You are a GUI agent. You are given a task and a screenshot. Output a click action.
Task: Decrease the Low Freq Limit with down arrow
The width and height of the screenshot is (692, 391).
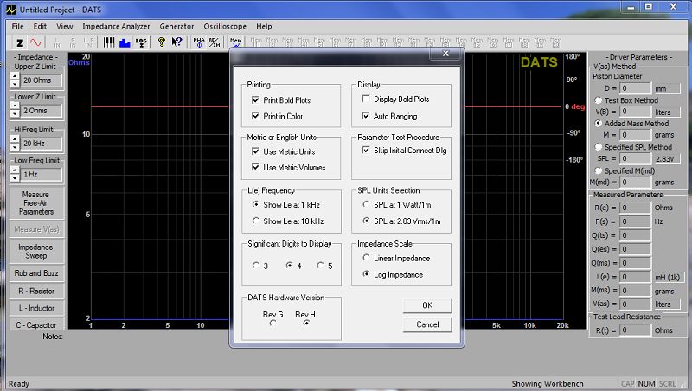[15, 177]
